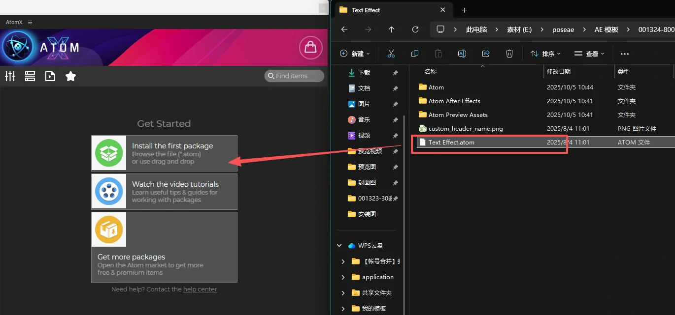This screenshot has width=675, height=315.
Task: Open Get more packages
Action: pos(164,247)
